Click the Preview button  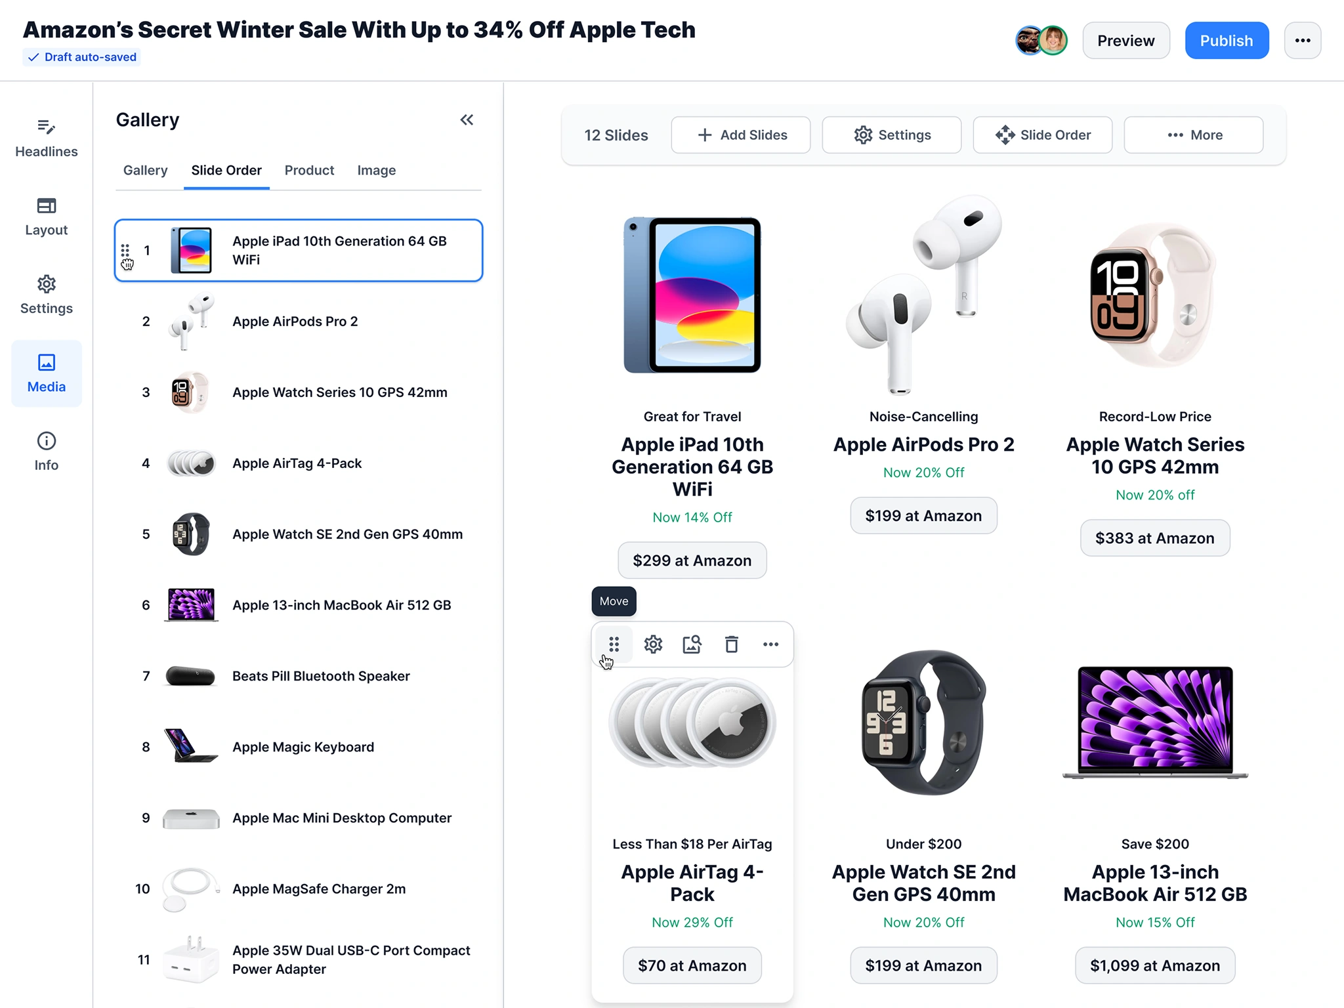click(x=1126, y=41)
